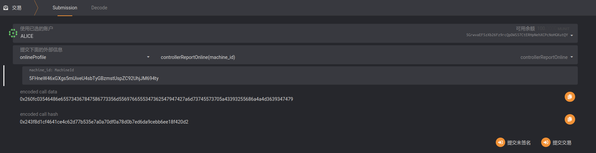The height and width of the screenshot is (153, 596).
Task: Copy the encoded call hash
Action: (x=570, y=119)
